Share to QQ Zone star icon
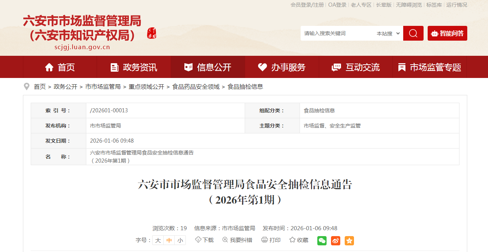The width and height of the screenshot is (488, 252). coord(349,241)
